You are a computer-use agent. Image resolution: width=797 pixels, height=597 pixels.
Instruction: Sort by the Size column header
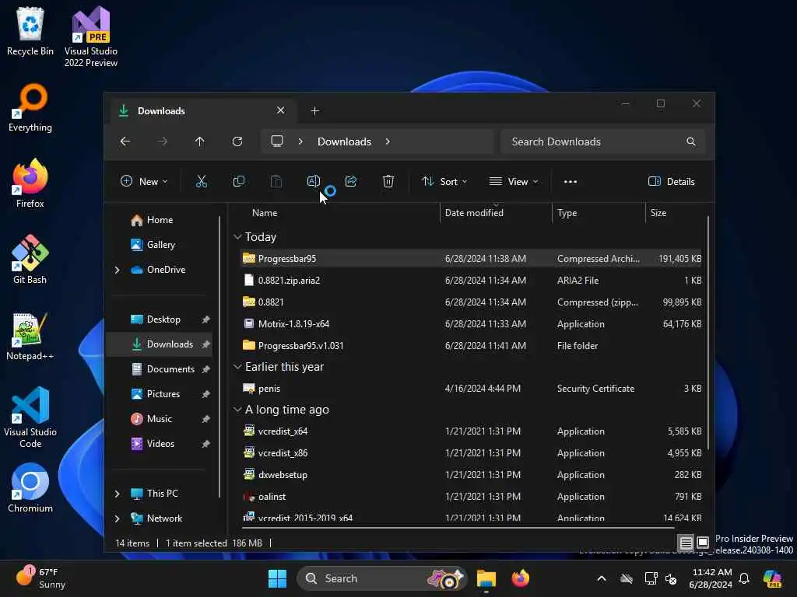[x=675, y=213]
